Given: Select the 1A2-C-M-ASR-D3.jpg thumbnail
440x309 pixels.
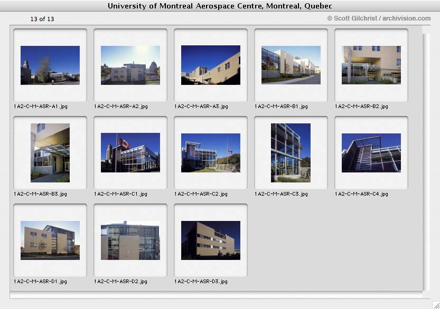Looking at the screenshot, I should tap(210, 240).
